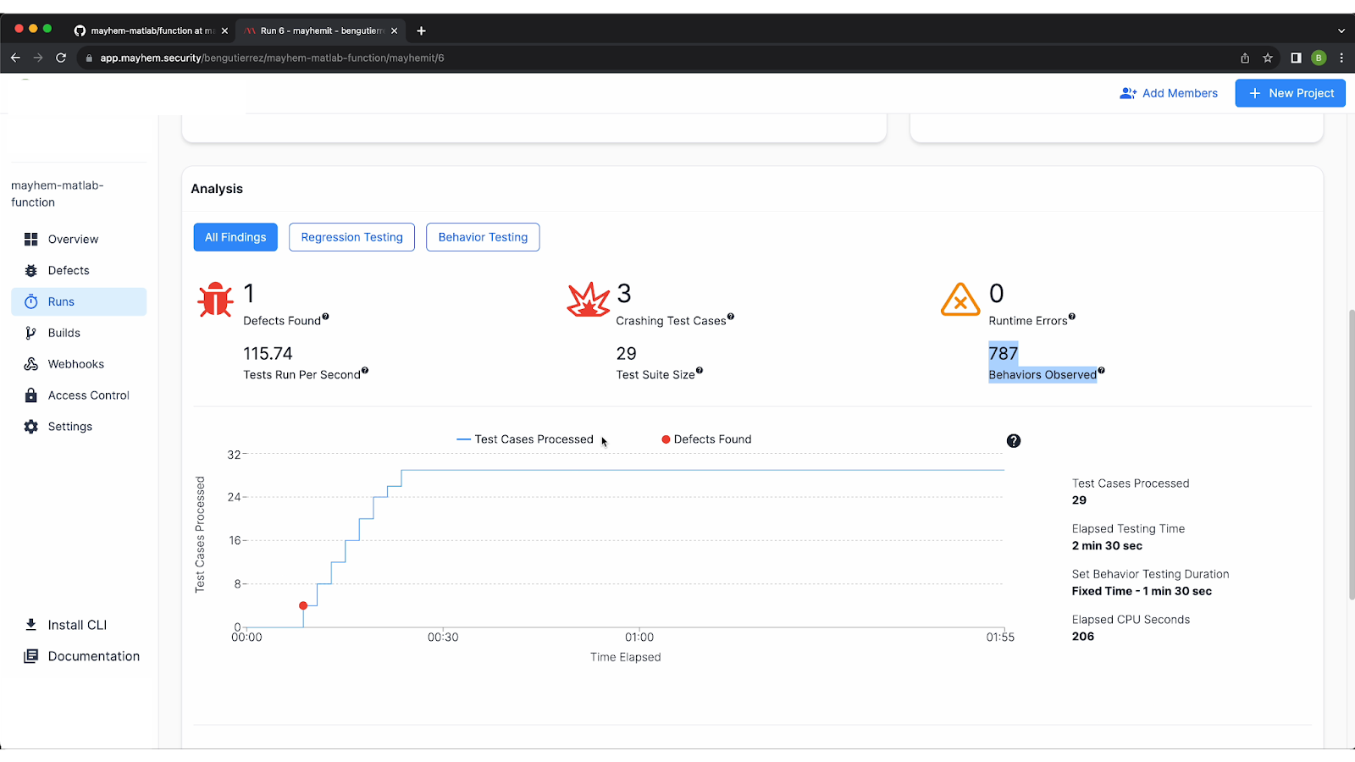Screen dimensions: 1355x762
Task: Open Webhooks in the sidebar
Action: 79,364
